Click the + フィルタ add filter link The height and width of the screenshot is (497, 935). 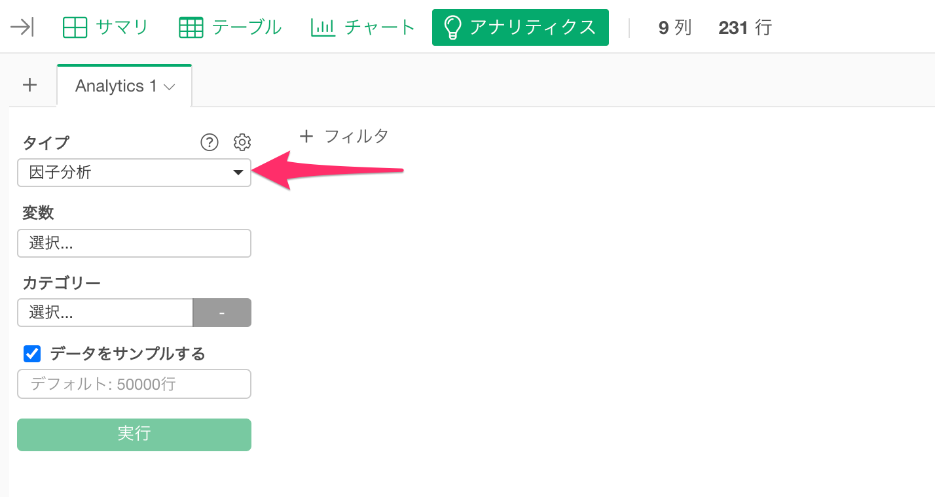(x=344, y=136)
